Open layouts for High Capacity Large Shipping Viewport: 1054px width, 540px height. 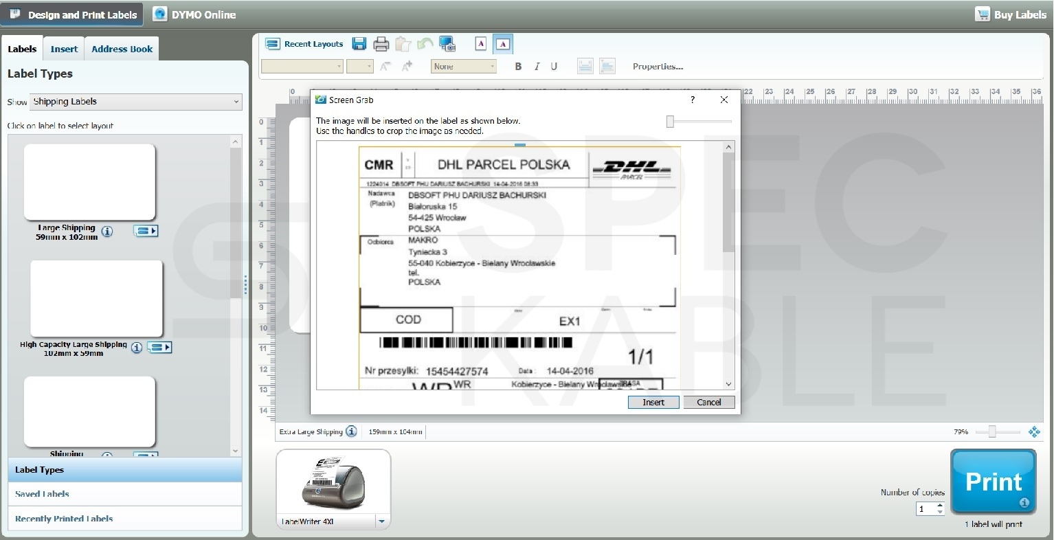pos(159,348)
